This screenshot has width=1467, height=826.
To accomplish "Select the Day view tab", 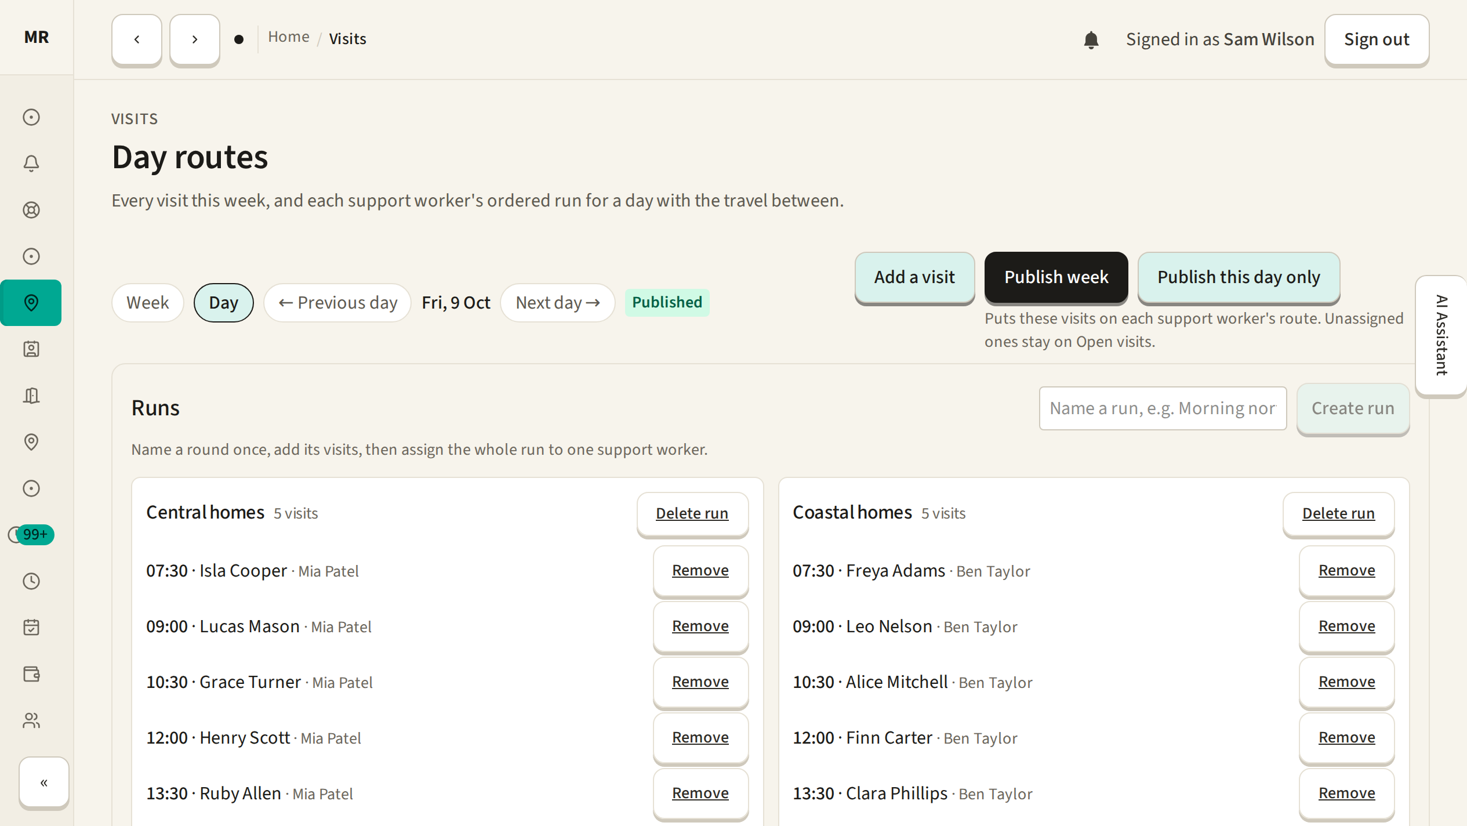I will [x=224, y=303].
